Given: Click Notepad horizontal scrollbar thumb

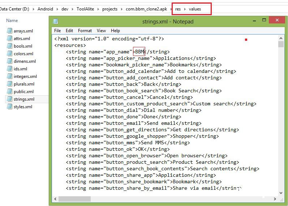Looking at the screenshot, I should (74, 199).
